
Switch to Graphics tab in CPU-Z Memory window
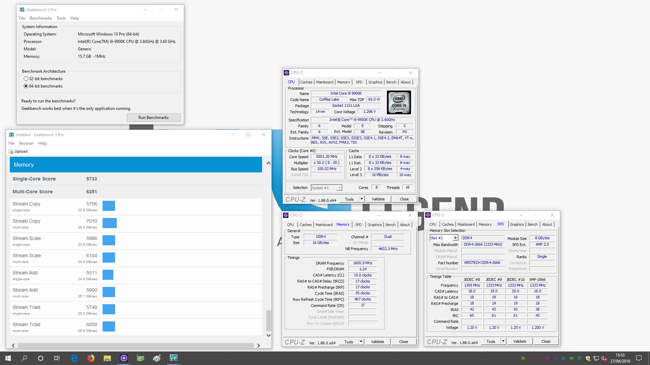(x=375, y=225)
